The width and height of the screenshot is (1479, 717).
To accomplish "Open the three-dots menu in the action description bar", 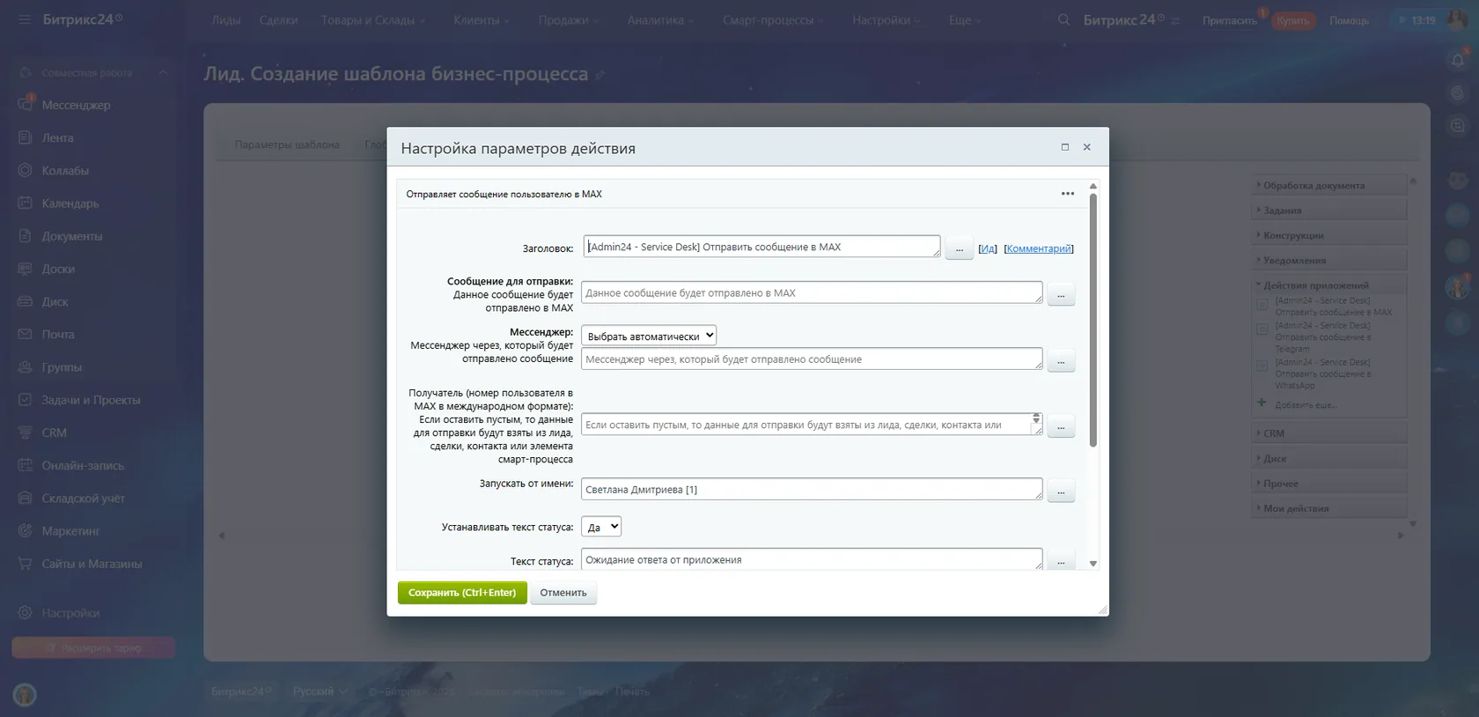I will coord(1067,194).
